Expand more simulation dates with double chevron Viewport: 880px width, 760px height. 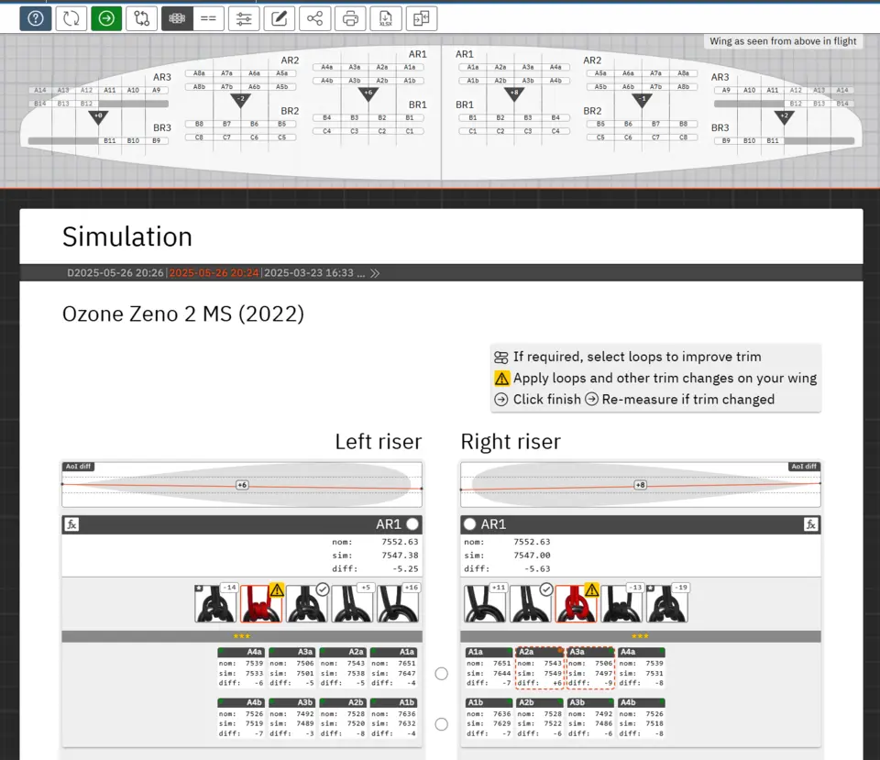click(x=375, y=273)
